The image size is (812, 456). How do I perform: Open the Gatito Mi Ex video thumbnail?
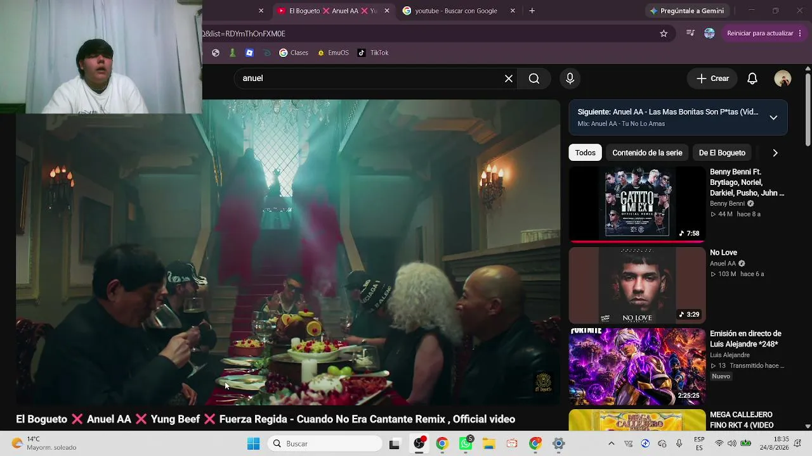click(637, 204)
